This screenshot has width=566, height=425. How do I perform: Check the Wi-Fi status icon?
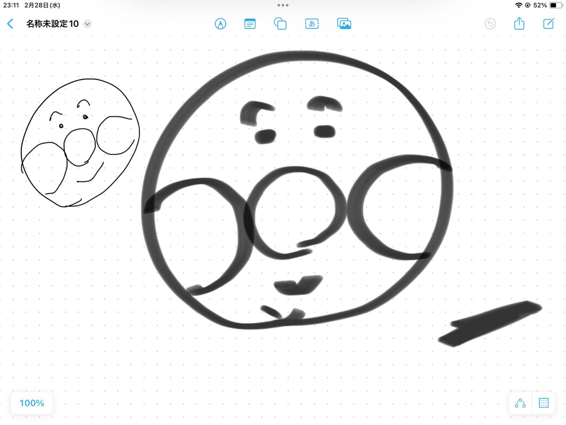click(519, 5)
